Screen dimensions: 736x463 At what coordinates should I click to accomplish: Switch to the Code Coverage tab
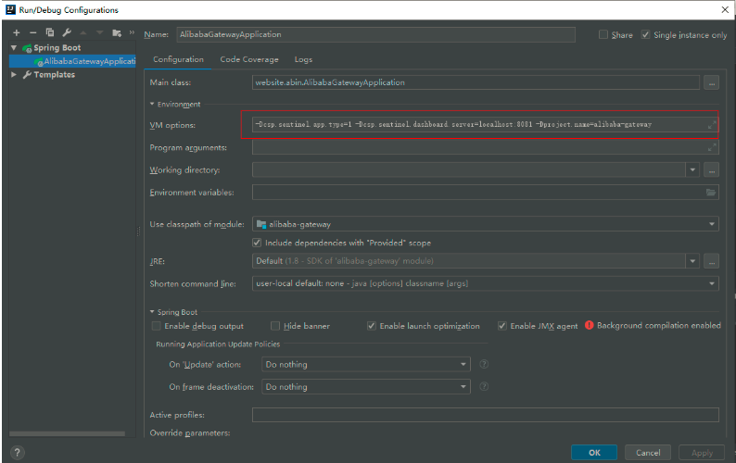(249, 59)
